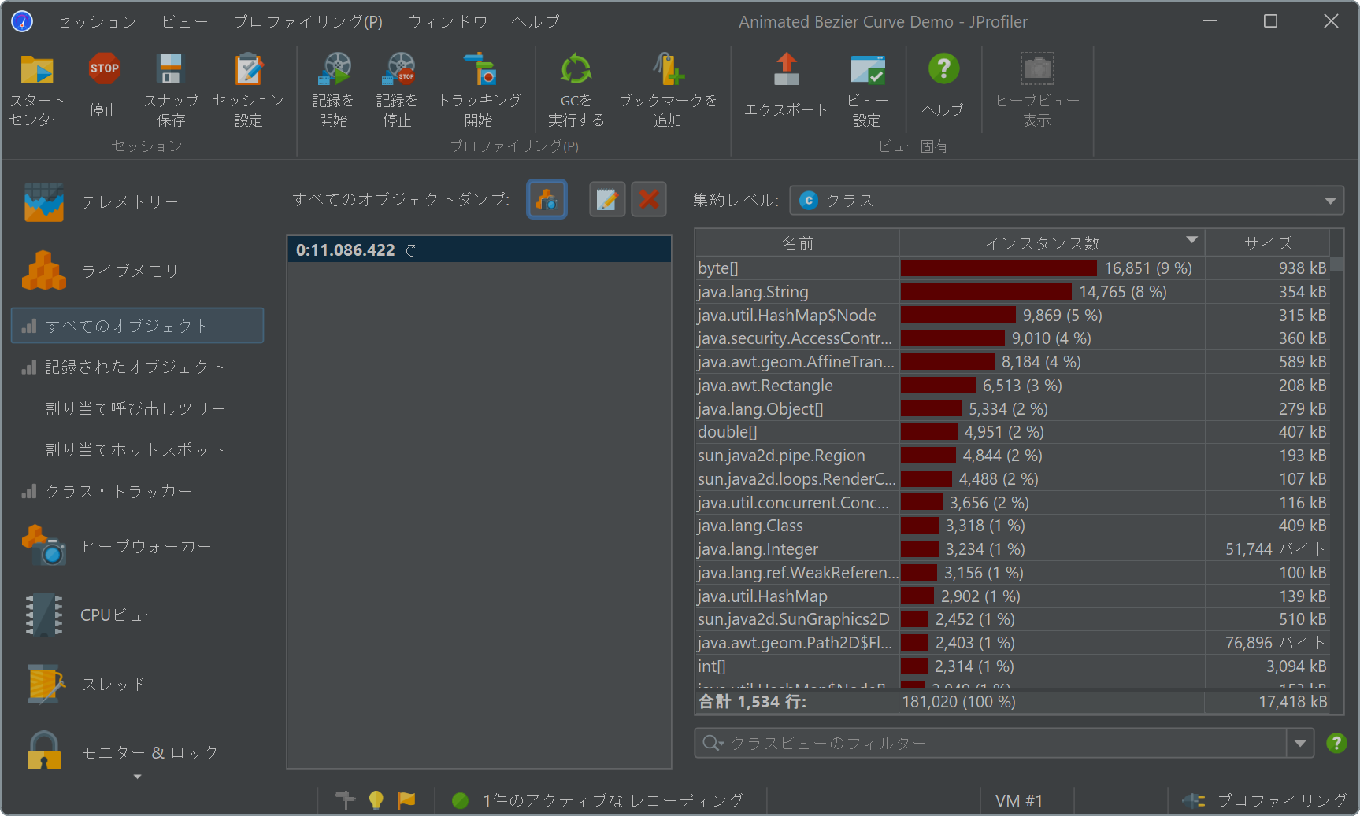This screenshot has width=1360, height=816.
Task: Sort by the 名前 column header
Action: pos(797,243)
